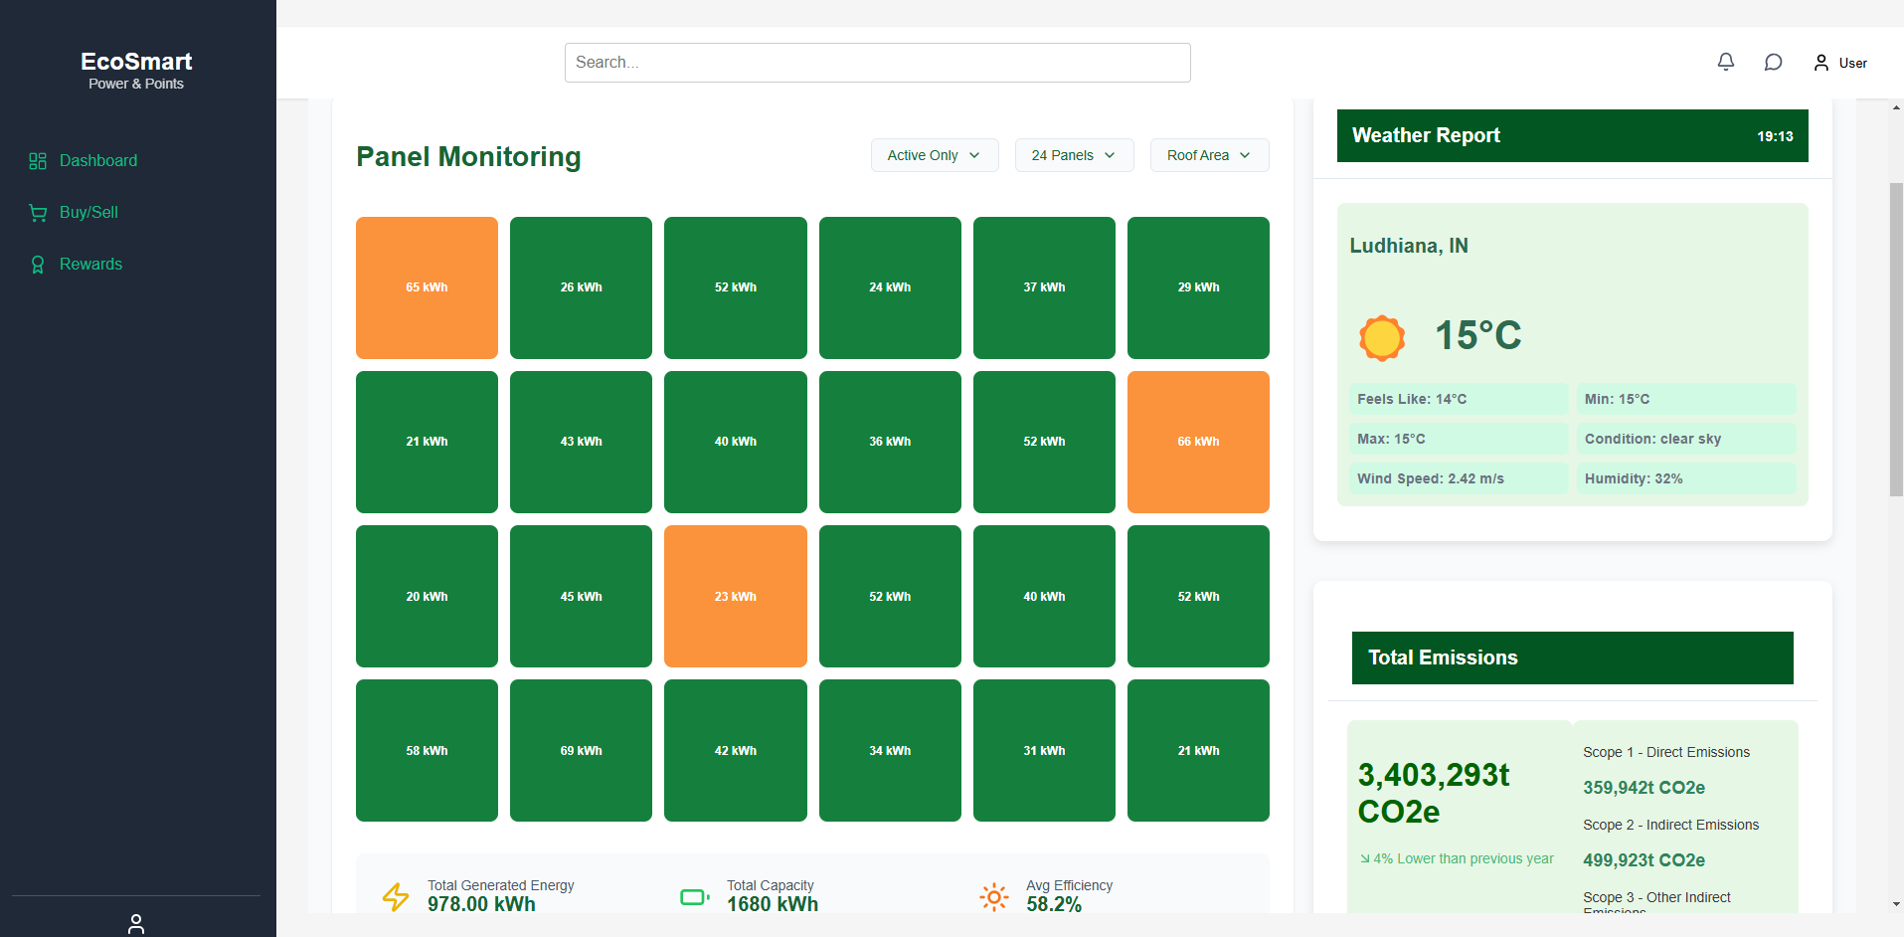Screen dimensions: 1904x937
Task: Click the lightning bolt Total Generated Energy icon
Action: [396, 896]
